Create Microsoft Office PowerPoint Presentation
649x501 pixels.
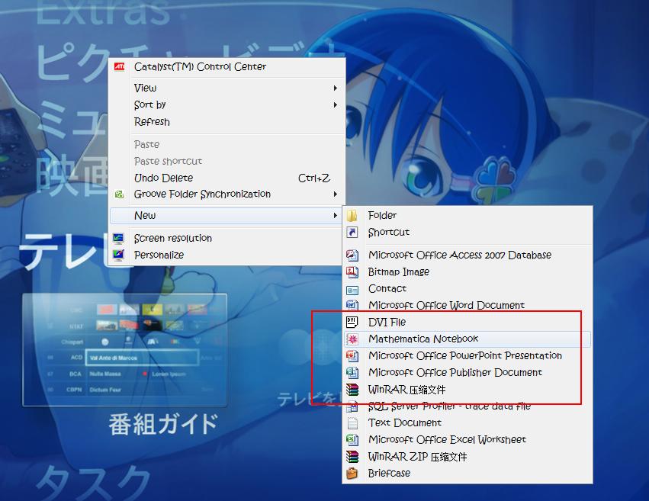tap(467, 356)
